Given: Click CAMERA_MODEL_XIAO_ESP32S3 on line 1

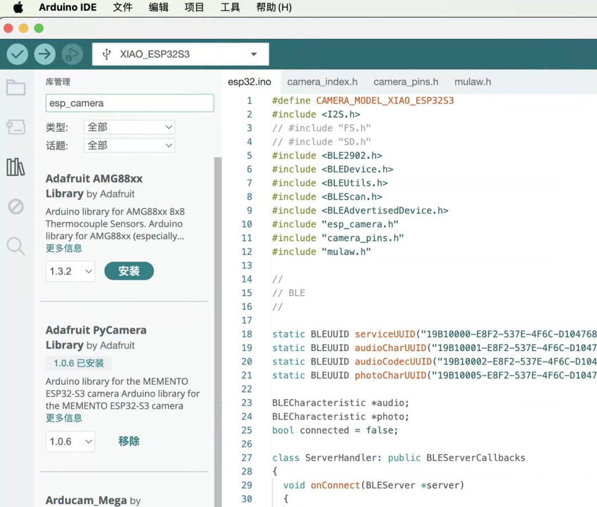Looking at the screenshot, I should [385, 101].
